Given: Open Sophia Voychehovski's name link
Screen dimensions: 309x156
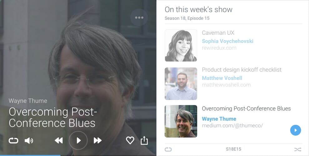Looking at the screenshot, I should [228, 41].
